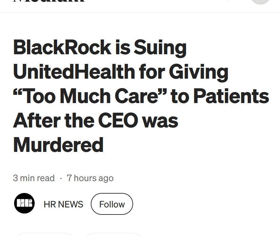280x236 pixels.
Task: Click the word "Murdered" in the title
Action: (x=58, y=144)
